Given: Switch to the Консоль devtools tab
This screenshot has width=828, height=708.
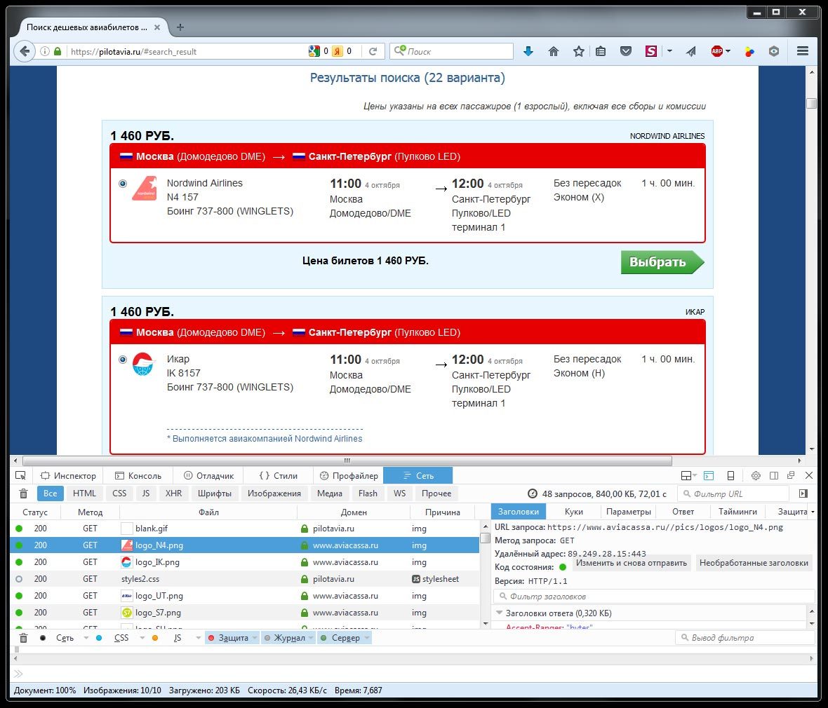Looking at the screenshot, I should [x=138, y=475].
